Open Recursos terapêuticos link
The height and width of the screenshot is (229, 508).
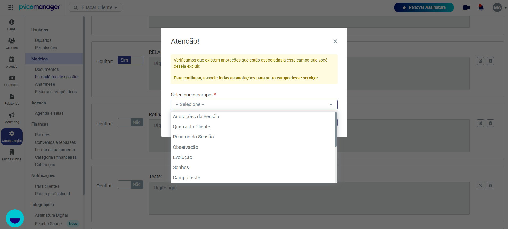click(x=56, y=92)
